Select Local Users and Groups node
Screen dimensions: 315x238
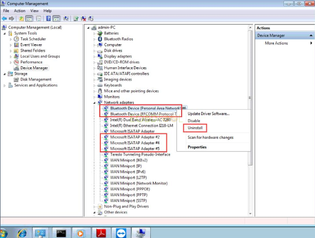pos(40,56)
